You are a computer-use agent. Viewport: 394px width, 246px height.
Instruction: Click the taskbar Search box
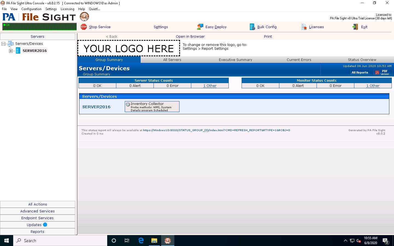tap(60, 241)
